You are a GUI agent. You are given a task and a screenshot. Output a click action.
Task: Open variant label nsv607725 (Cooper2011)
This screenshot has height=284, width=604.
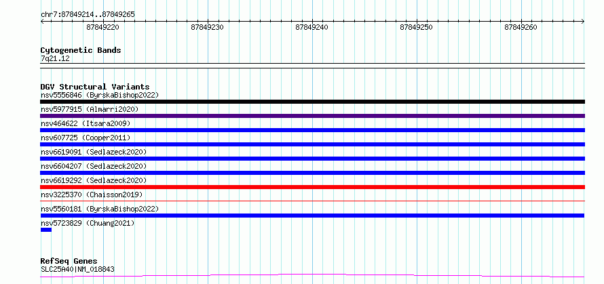(86, 138)
